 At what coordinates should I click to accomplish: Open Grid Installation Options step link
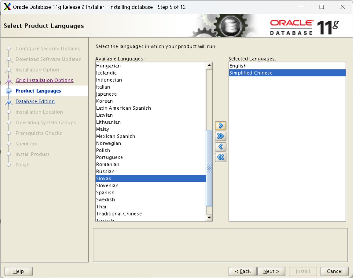pyautogui.click(x=44, y=80)
